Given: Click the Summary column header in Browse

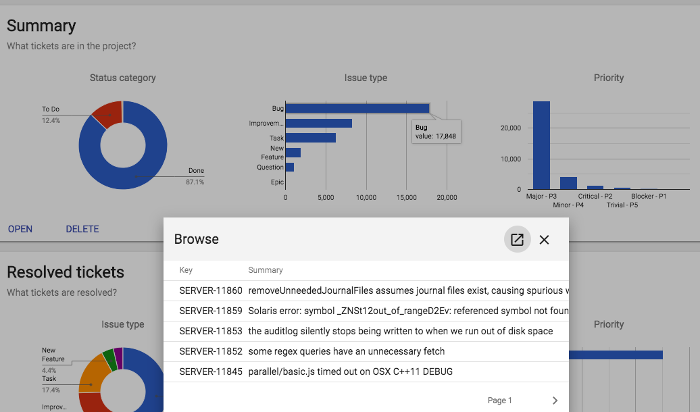Looking at the screenshot, I should [x=266, y=270].
